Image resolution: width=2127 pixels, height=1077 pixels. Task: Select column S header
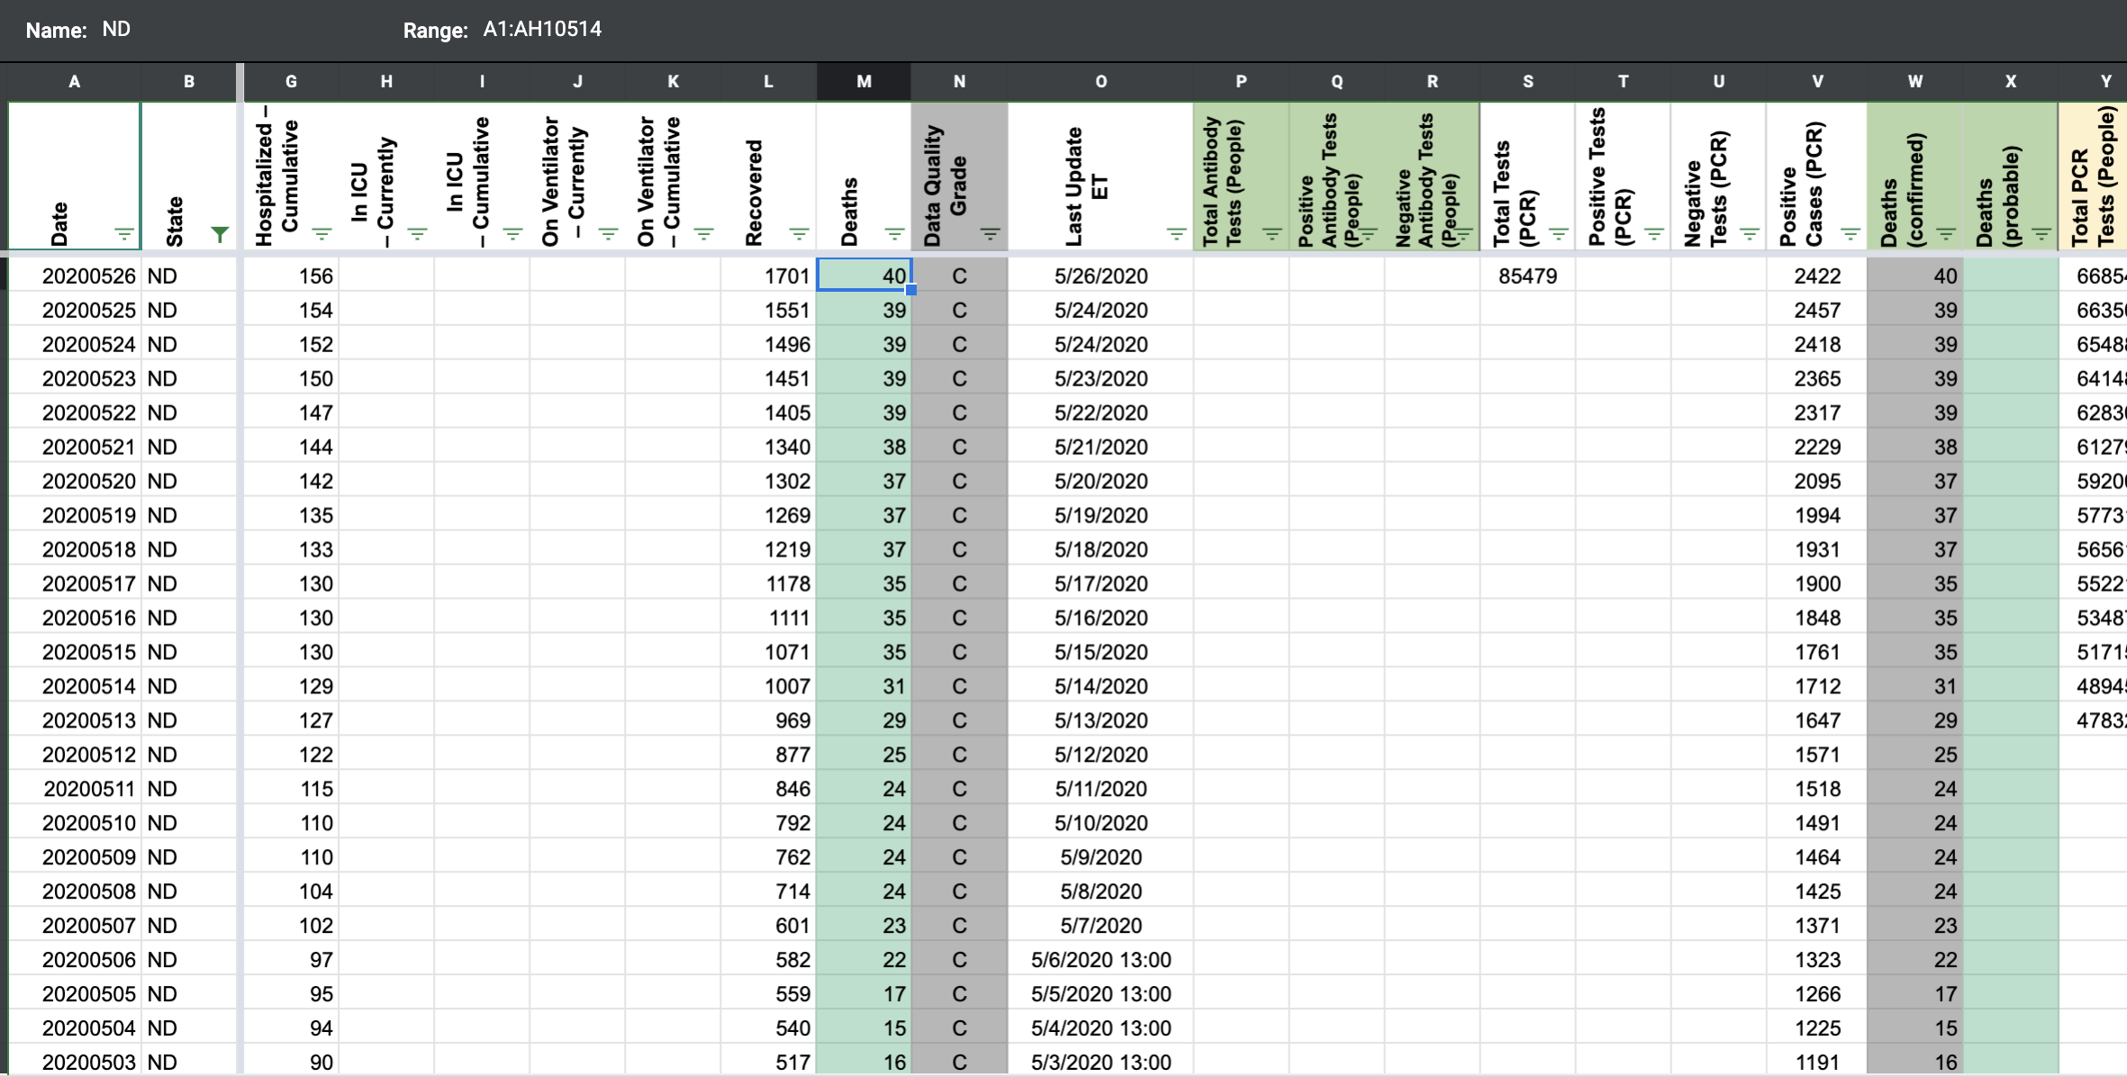1527,82
